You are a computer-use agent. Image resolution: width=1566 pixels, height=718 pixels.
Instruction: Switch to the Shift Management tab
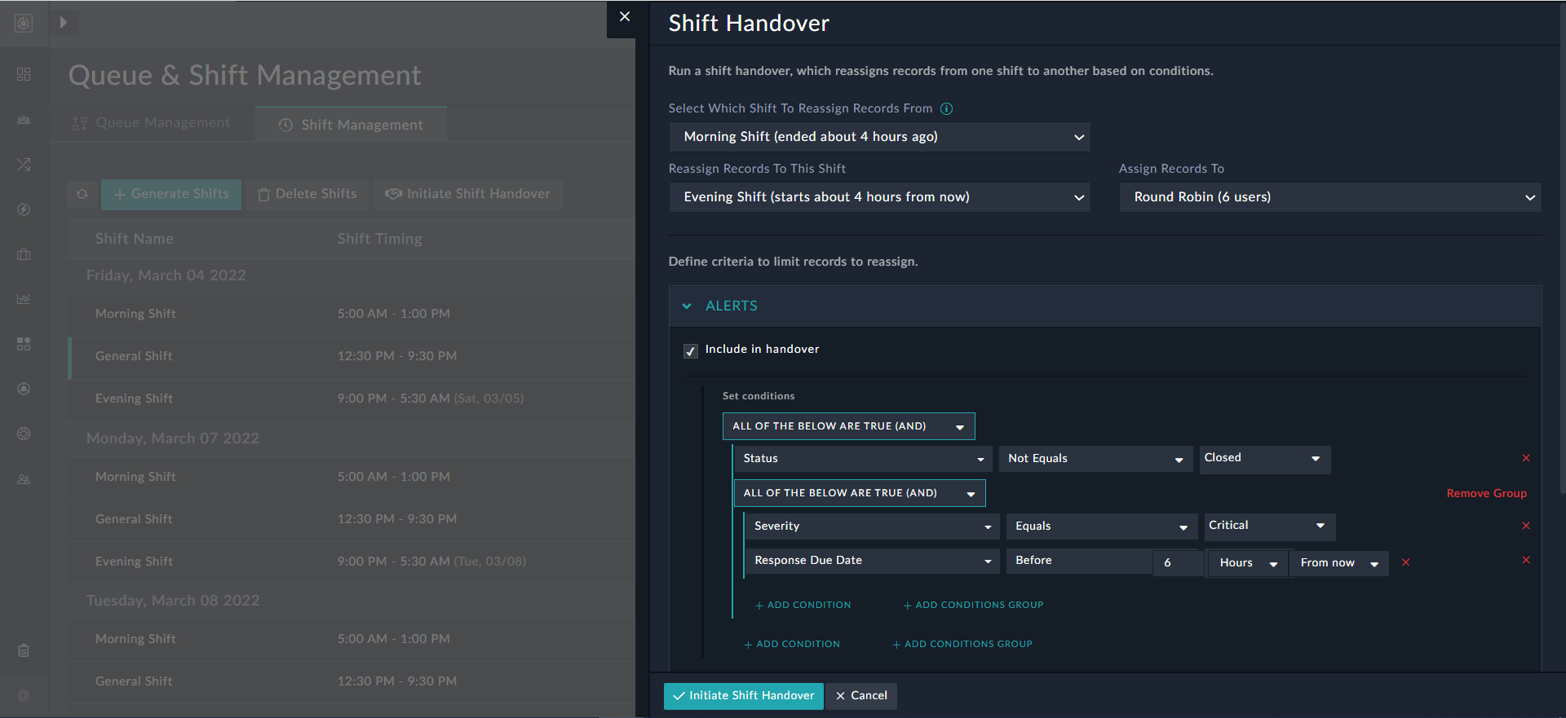(x=351, y=125)
